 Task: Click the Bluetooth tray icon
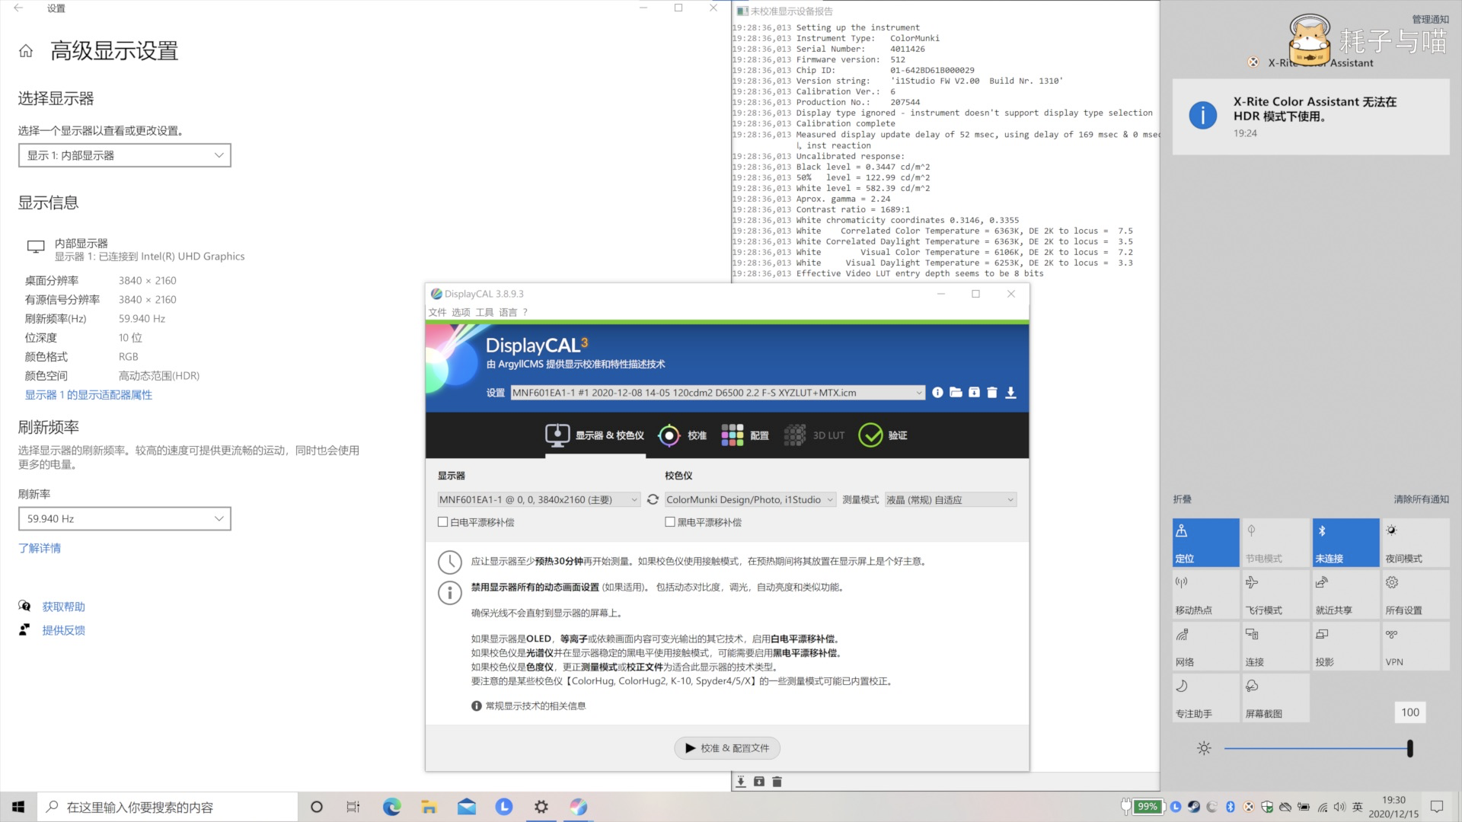(1231, 807)
